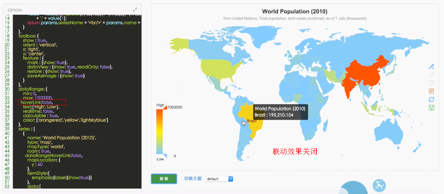This screenshot has height=194, width=444.
Task: Click code line orient : 'vertical'
Action: pyautogui.click(x=40, y=45)
